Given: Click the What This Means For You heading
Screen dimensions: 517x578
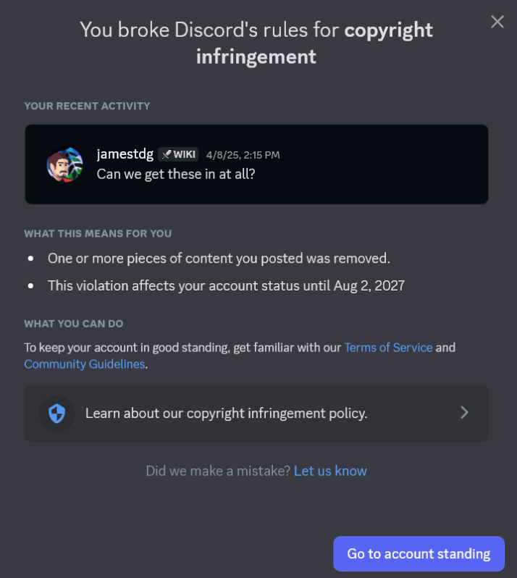Looking at the screenshot, I should pyautogui.click(x=98, y=234).
